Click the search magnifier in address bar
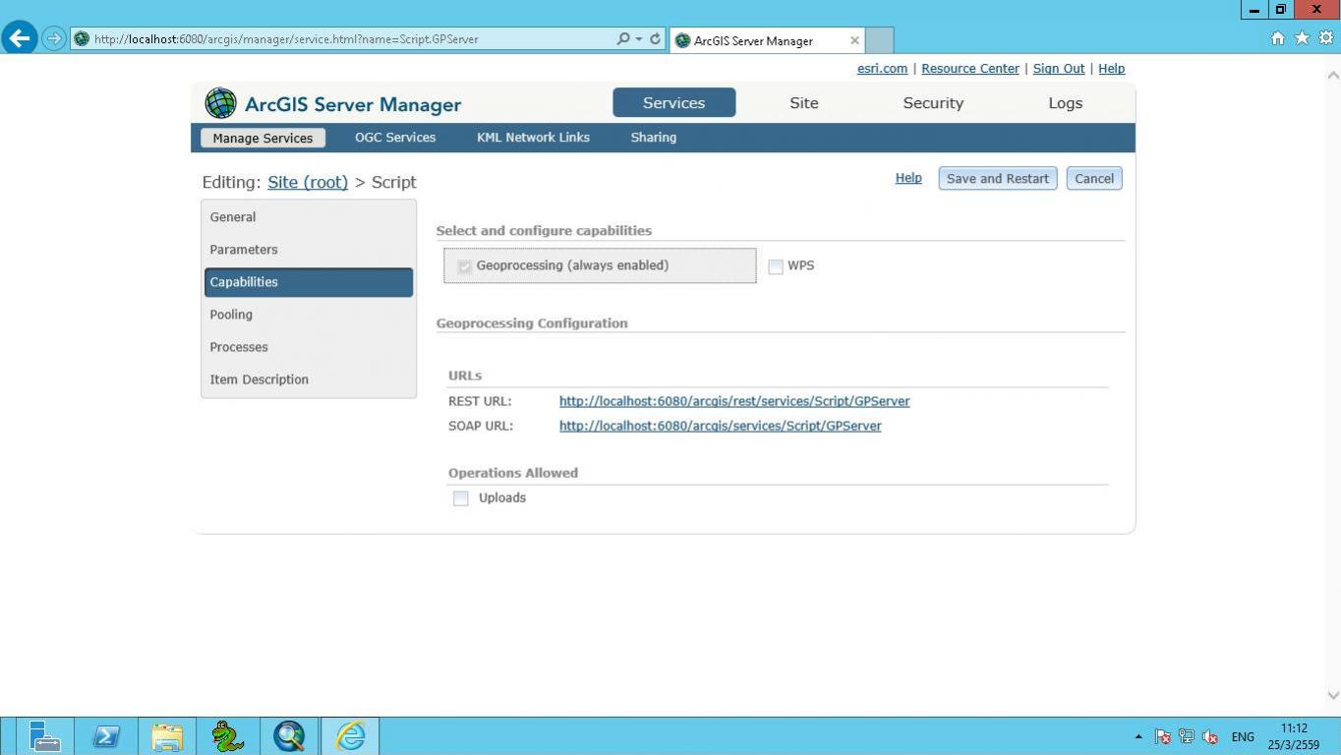This screenshot has height=755, width=1341. tap(622, 39)
